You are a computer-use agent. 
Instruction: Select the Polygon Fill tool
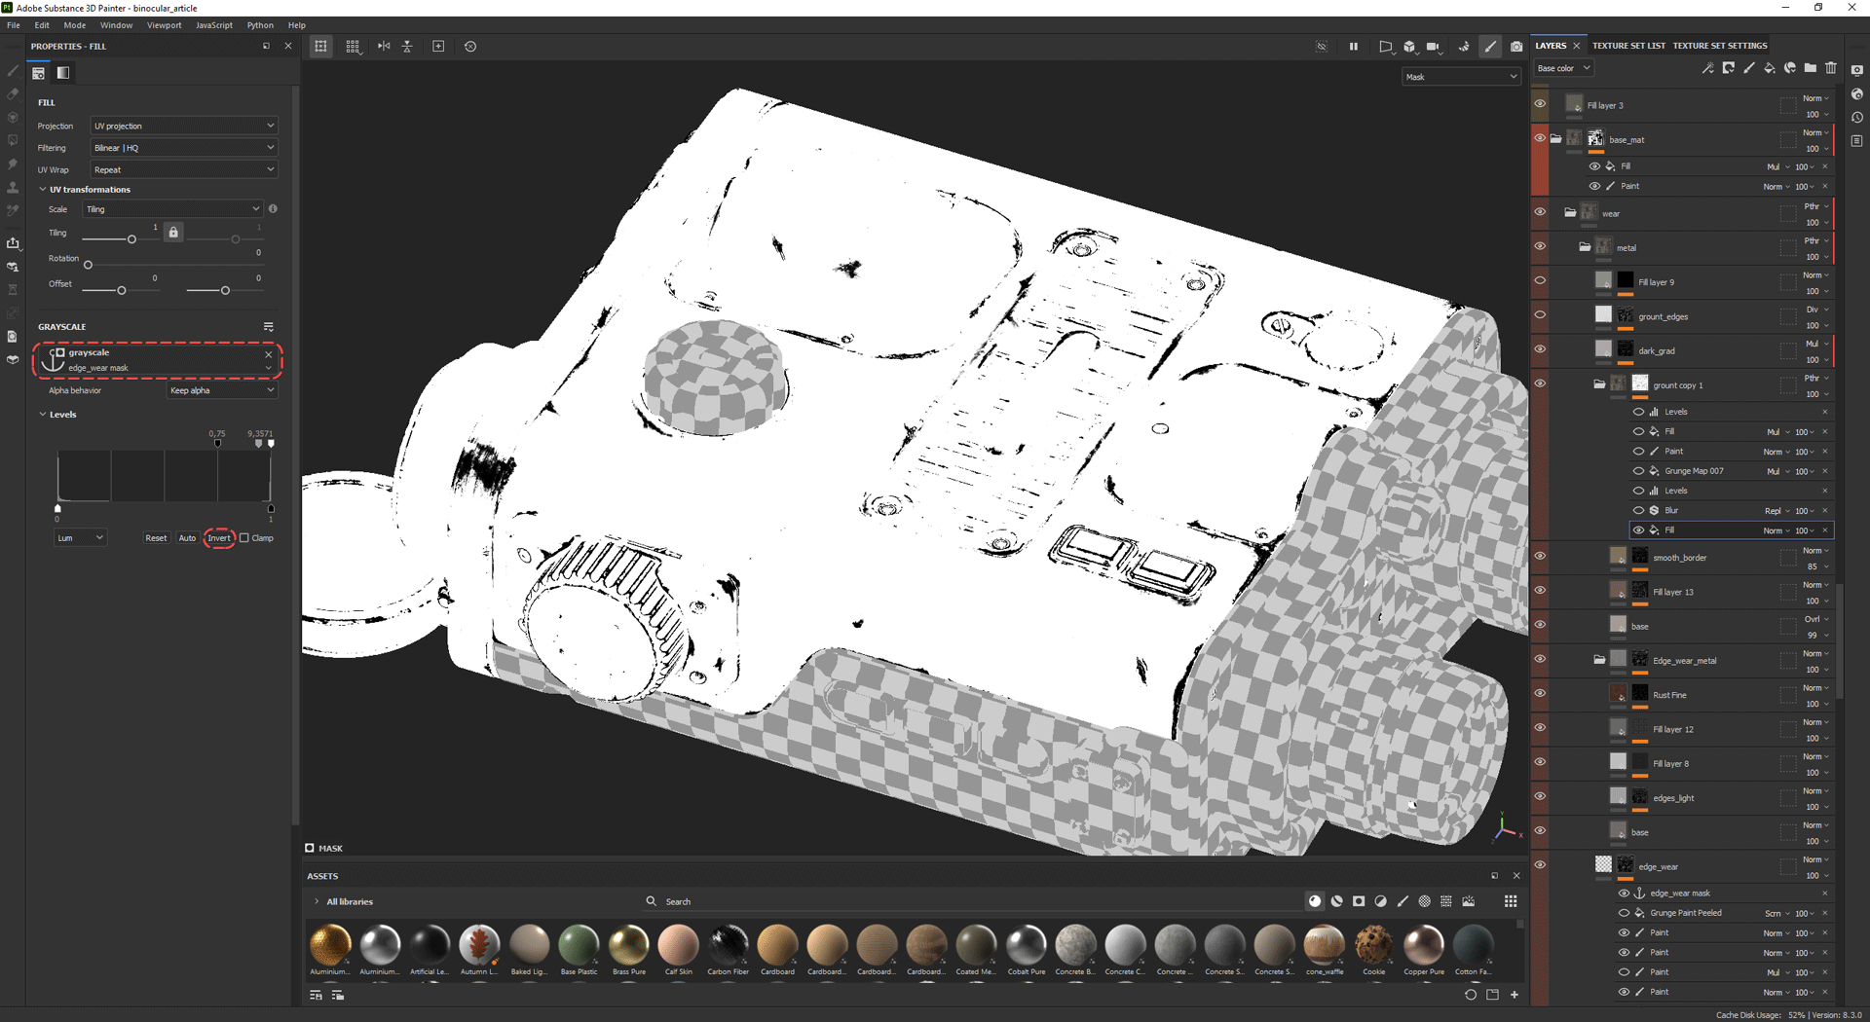(13, 141)
